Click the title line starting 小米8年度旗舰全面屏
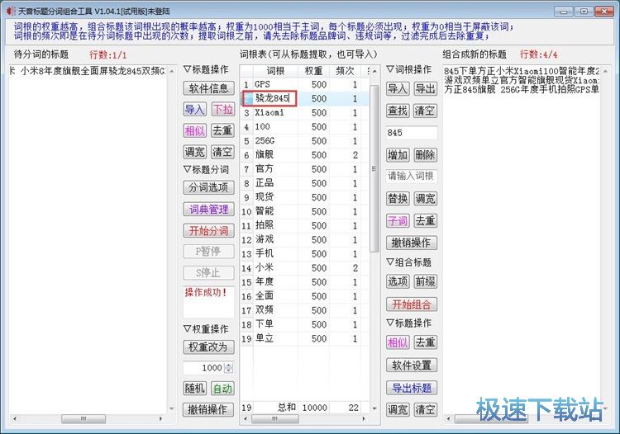This screenshot has width=620, height=434. pyautogui.click(x=88, y=71)
